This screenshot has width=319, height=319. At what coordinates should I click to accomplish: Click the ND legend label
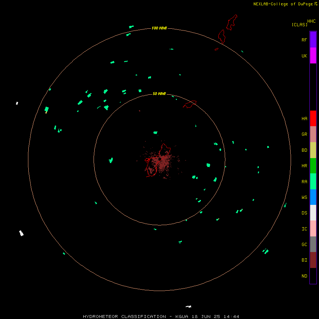click(304, 276)
